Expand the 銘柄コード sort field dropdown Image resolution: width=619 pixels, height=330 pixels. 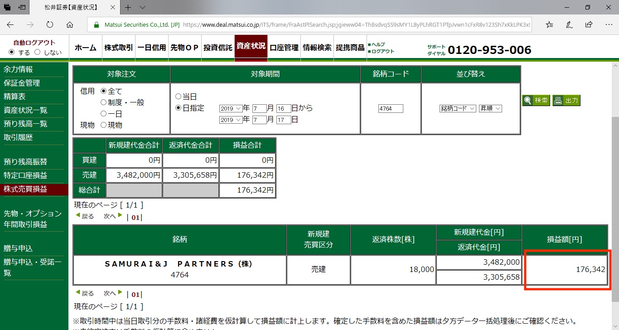pyautogui.click(x=458, y=108)
